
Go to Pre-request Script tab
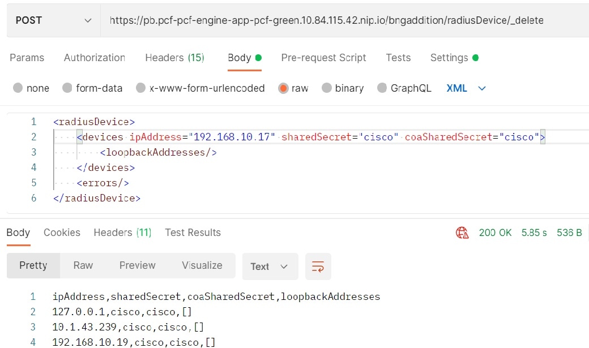point(323,58)
